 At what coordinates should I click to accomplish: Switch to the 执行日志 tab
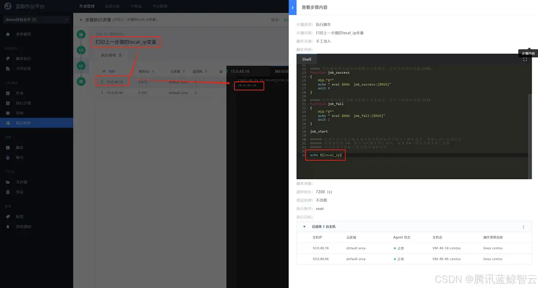tap(281, 72)
